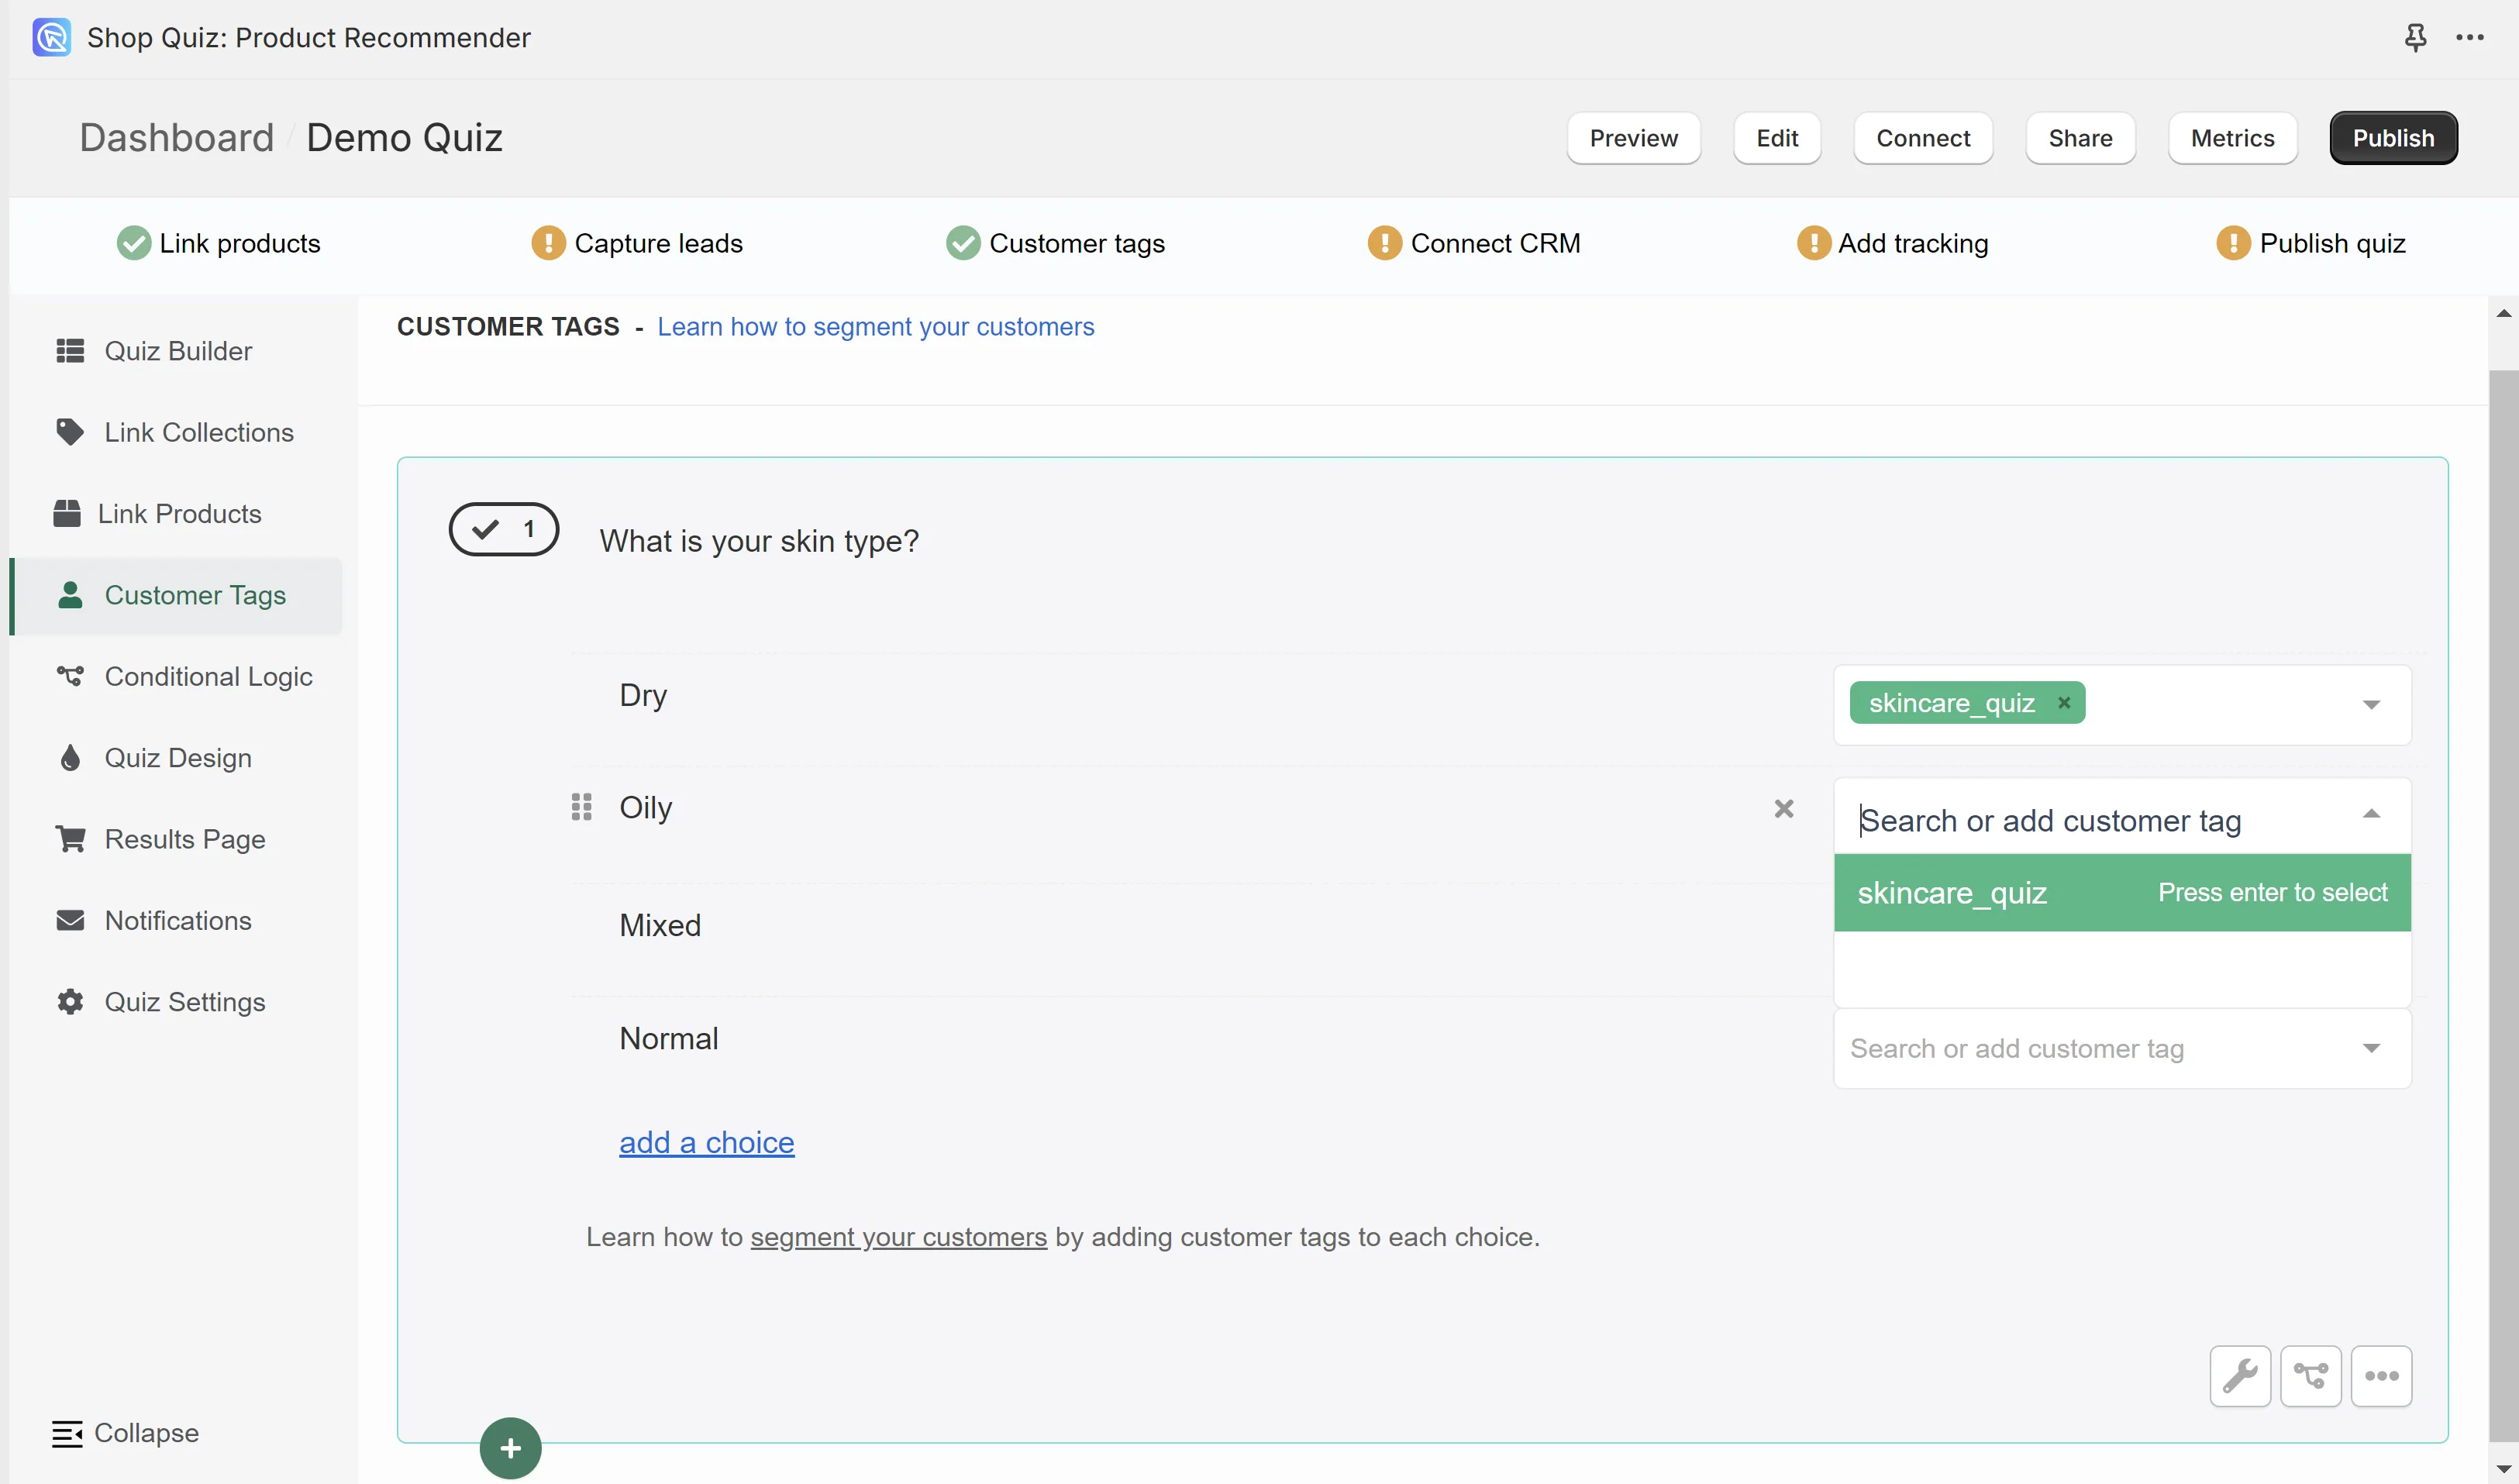Select the 'Mixed' choice text
The height and width of the screenshot is (1484, 2519).
point(659,925)
